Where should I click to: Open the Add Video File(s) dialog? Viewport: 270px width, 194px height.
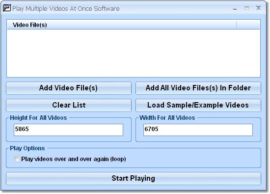tap(69, 88)
